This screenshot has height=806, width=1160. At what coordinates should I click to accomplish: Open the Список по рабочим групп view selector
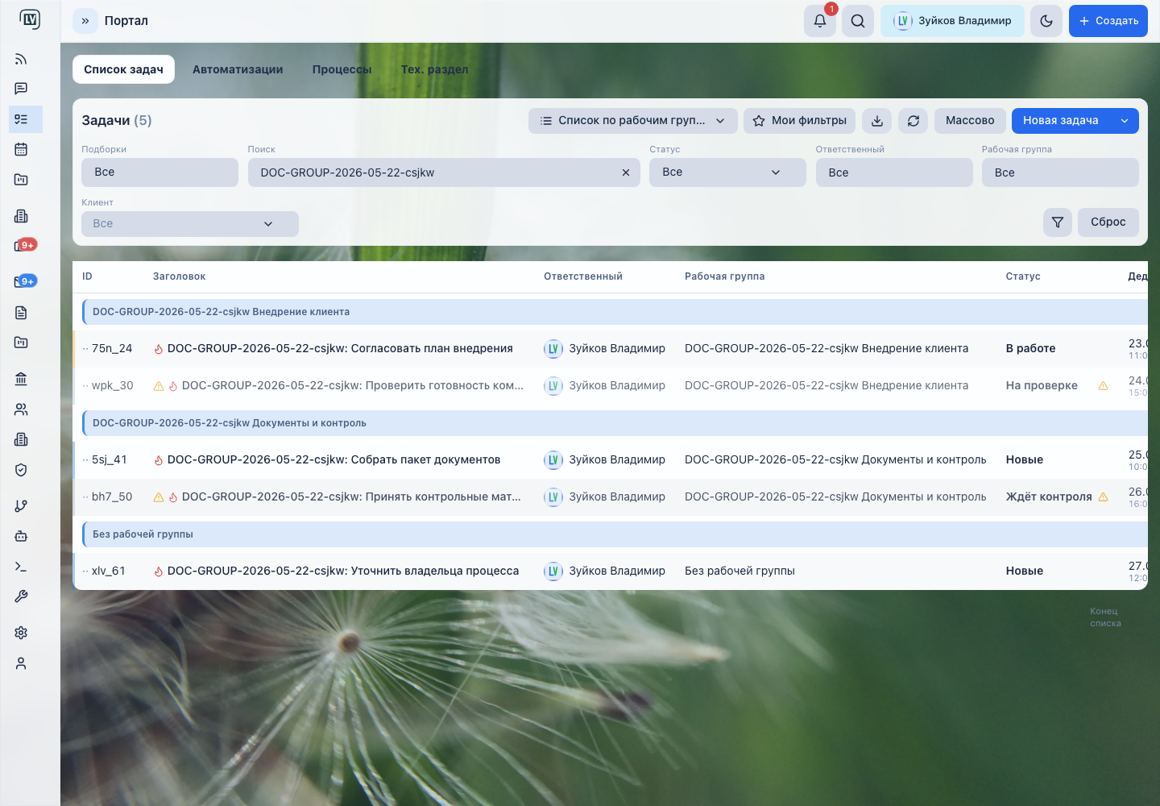[x=633, y=121]
